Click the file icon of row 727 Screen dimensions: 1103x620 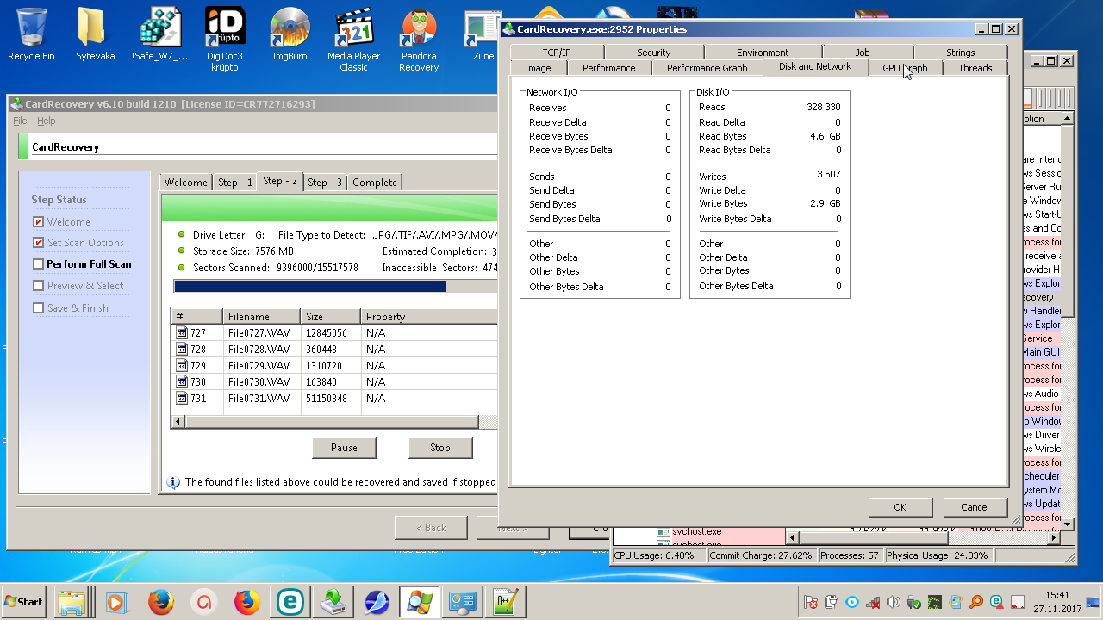pyautogui.click(x=182, y=332)
